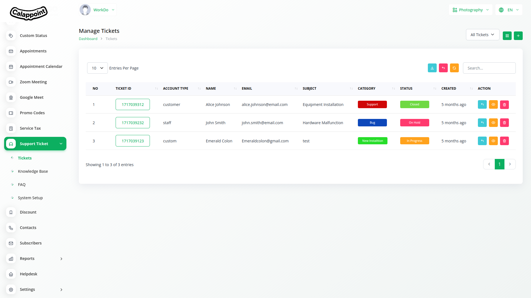The height and width of the screenshot is (298, 531).
Task: Click the pink reset icon in toolbar
Action: [443, 68]
